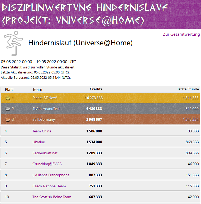The width and height of the screenshot is (201, 204).
Task: Click the silver medal icon for rank 2
Action: pyautogui.click(x=8, y=109)
